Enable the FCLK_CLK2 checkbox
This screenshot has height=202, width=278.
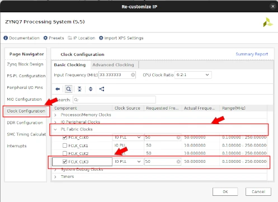click(x=65, y=153)
